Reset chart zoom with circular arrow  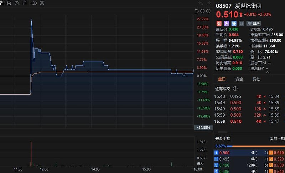point(196,11)
